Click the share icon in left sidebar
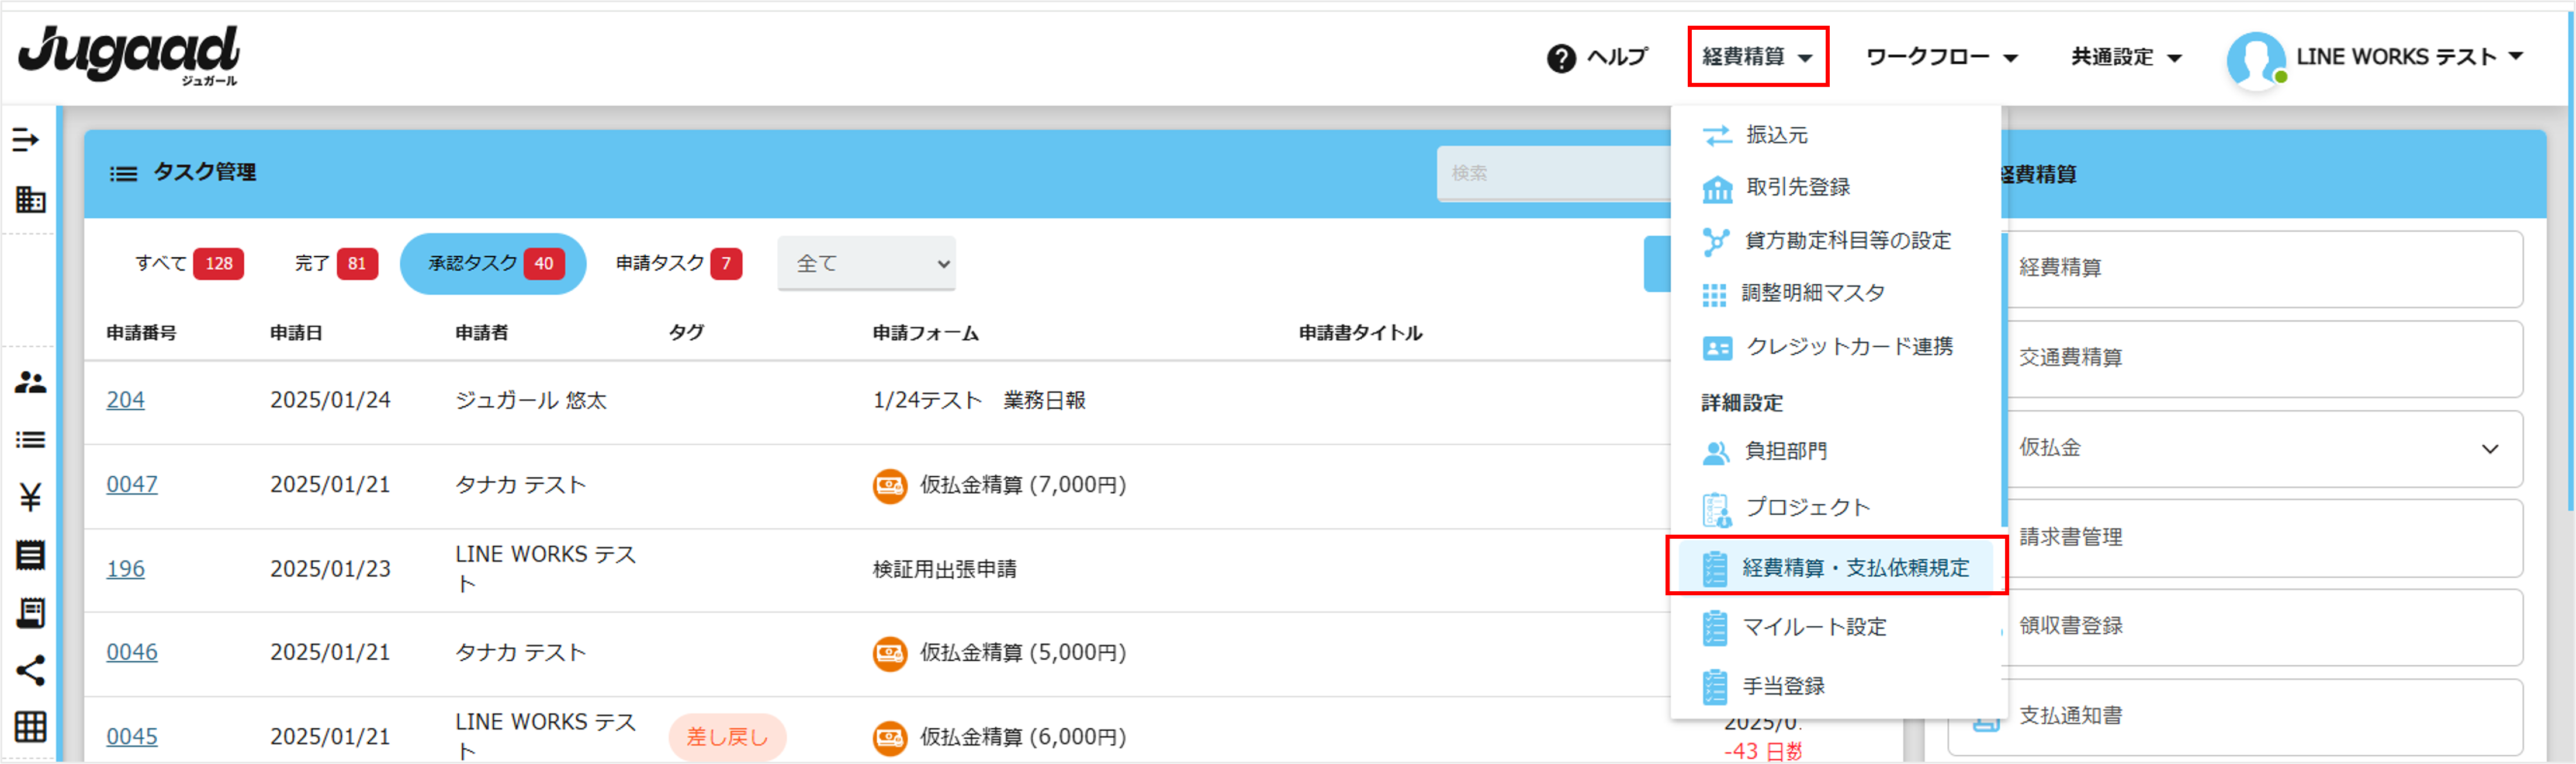Viewport: 2576px width, 764px height. [30, 670]
